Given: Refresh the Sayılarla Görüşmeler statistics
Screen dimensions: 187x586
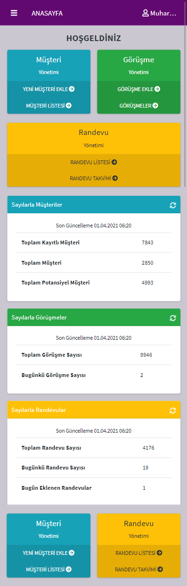Looking at the screenshot, I should [173, 318].
